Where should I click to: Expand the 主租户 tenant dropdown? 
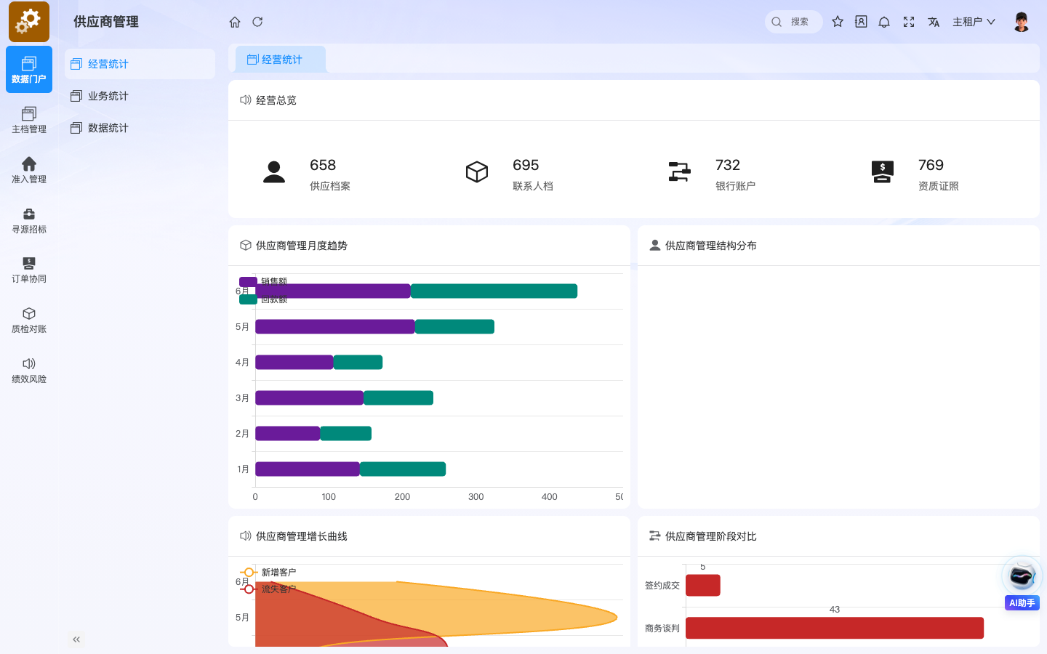click(974, 22)
